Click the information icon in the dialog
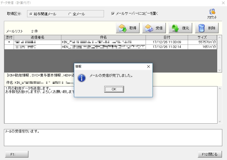This screenshot has width=227, height=160. [82, 78]
